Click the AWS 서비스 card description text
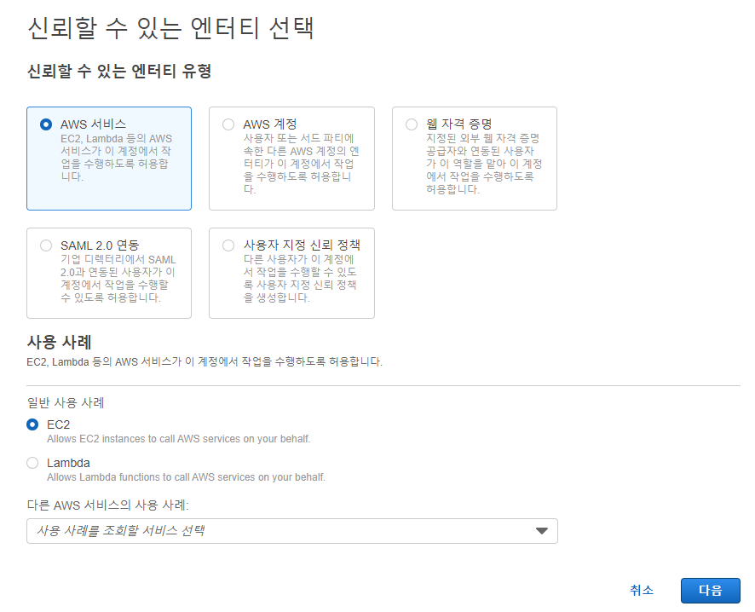The image size is (755, 612). tap(116, 158)
